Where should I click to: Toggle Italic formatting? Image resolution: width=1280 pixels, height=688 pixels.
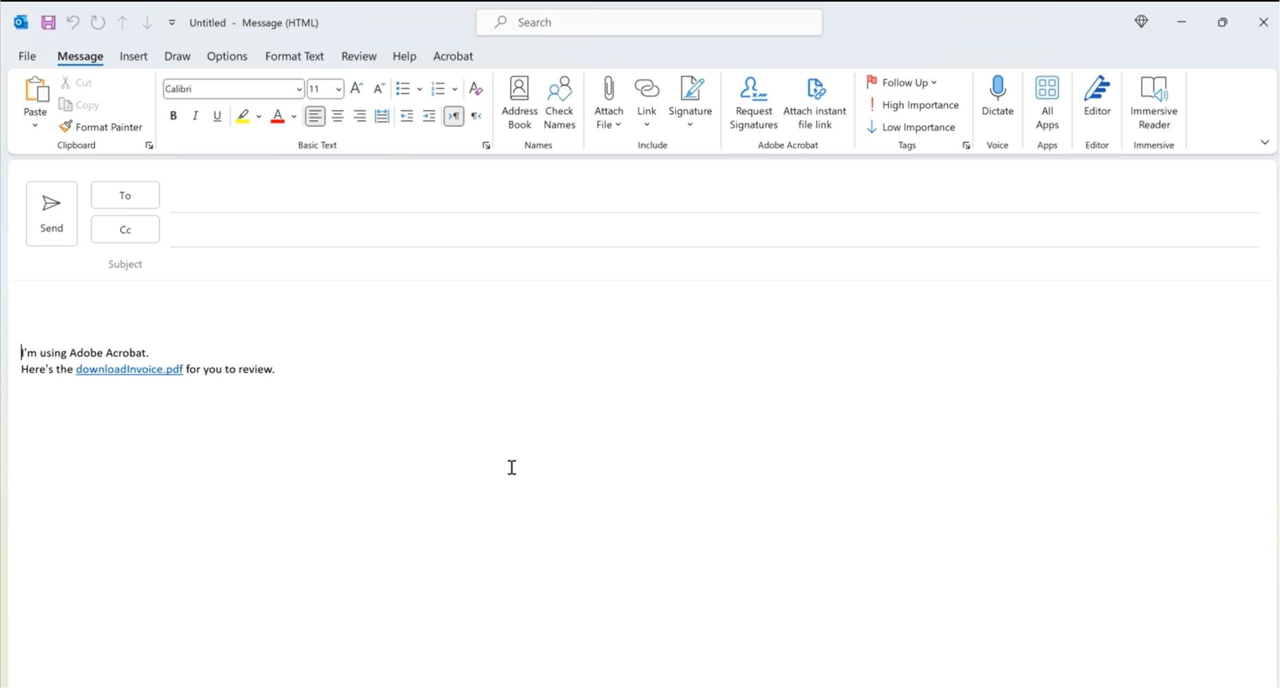click(x=195, y=116)
